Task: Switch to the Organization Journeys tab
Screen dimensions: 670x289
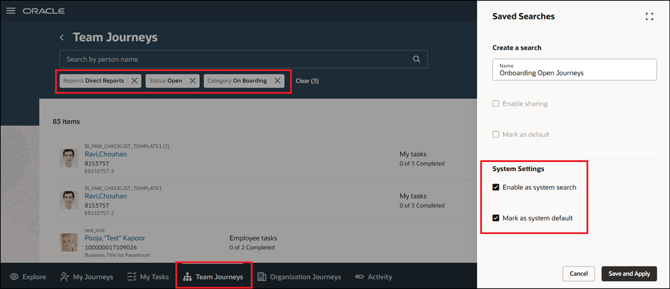Action: [x=299, y=277]
